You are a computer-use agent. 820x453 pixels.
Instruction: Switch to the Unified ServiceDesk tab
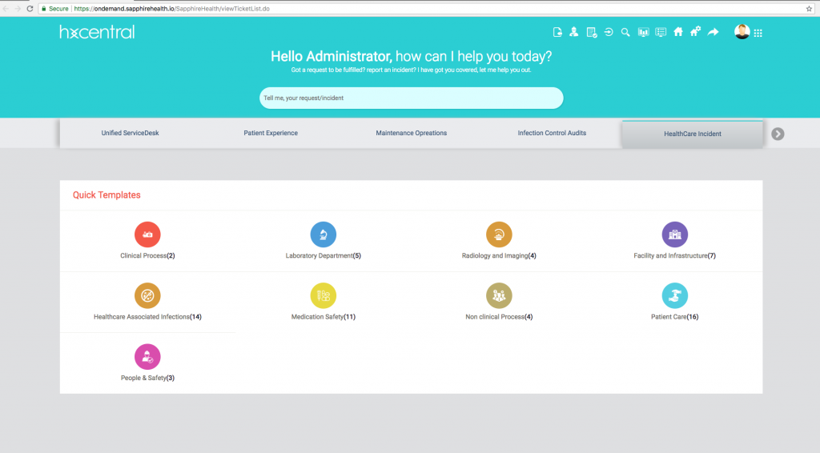[x=130, y=133]
